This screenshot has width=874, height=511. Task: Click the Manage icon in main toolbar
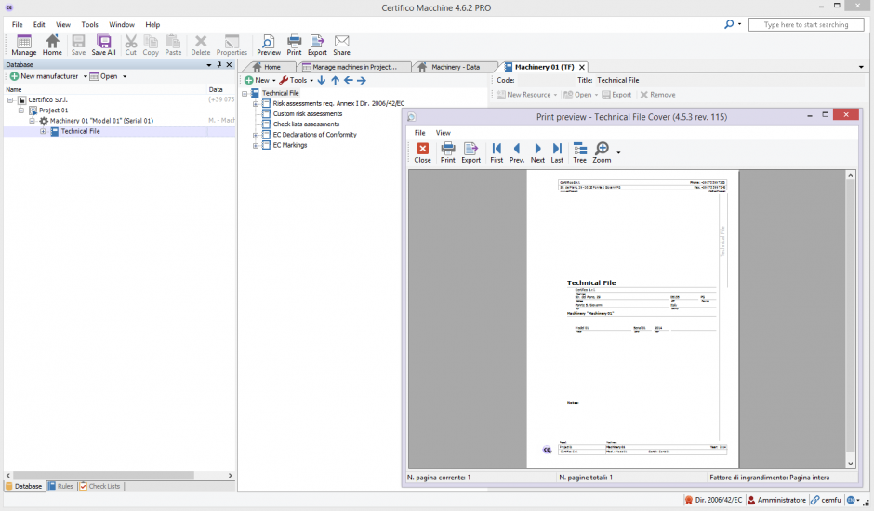[24, 45]
